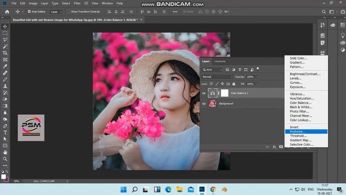The width and height of the screenshot is (346, 195).
Task: Click the layer style fx icon
Action: click(x=274, y=147)
